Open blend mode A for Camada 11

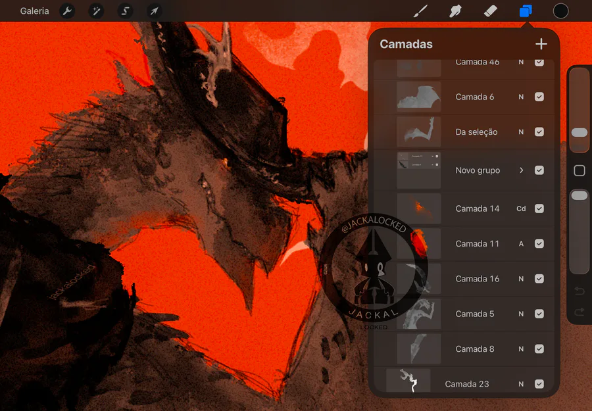tap(521, 244)
